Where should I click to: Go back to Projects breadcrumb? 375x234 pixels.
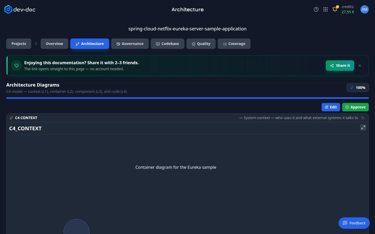click(19, 44)
